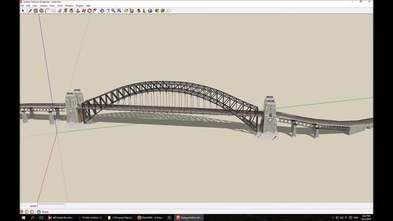Open the Plugins menu
393x221 pixels.
pyautogui.click(x=79, y=6)
